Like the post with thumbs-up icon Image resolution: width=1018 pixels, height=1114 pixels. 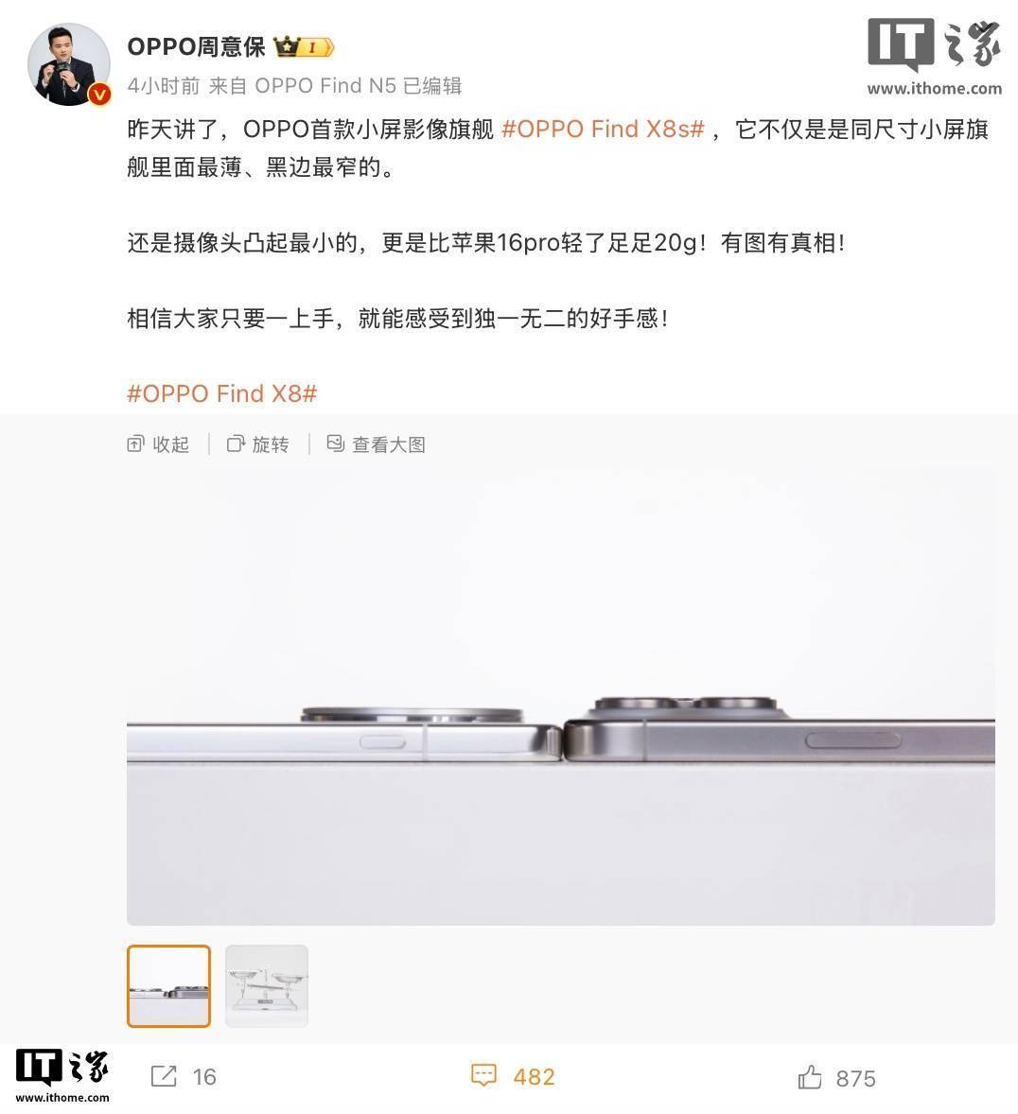[810, 1076]
